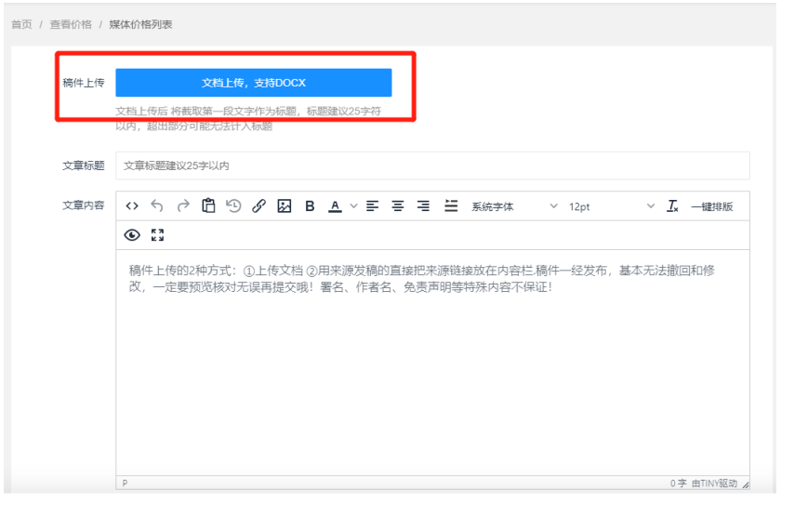Open the text color dropdown arrow
Screen dimensions: 794x516
[353, 206]
